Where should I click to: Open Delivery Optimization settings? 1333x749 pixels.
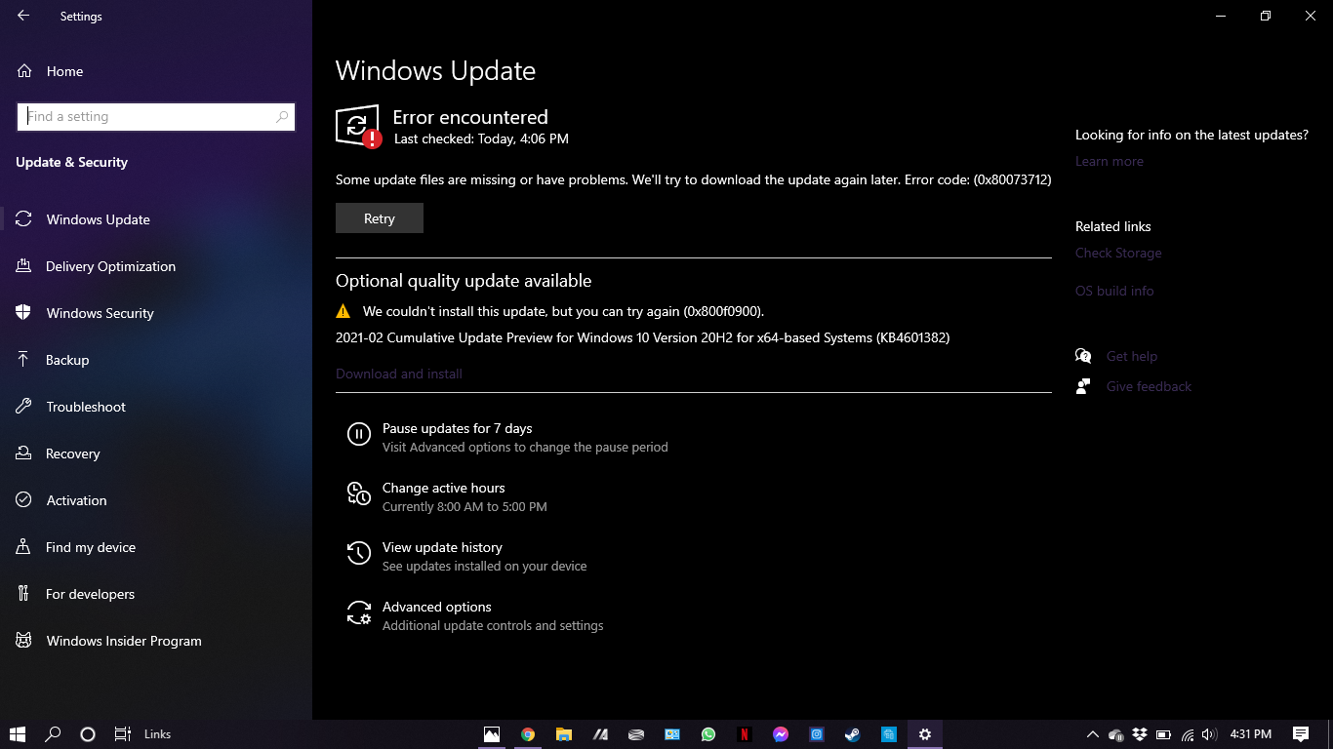point(156,266)
